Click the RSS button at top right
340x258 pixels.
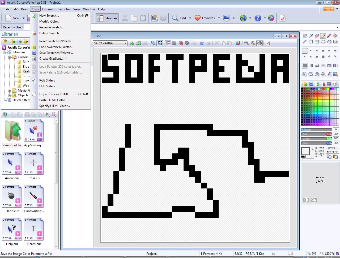329,9
